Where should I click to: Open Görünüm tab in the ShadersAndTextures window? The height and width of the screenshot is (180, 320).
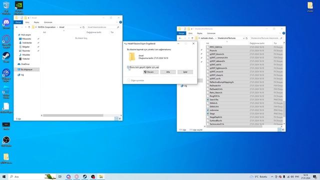point(211,33)
